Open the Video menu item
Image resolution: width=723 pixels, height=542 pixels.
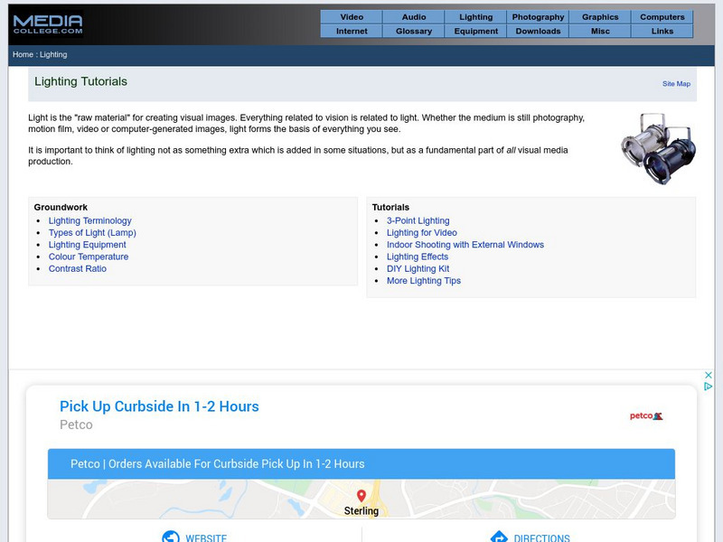pyautogui.click(x=352, y=17)
